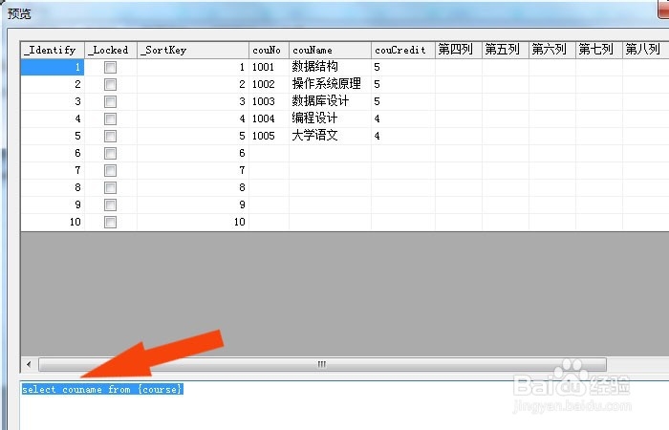Click the left arrow of horizontal scrollbar
Viewport: 669px width, 430px height.
[29, 364]
